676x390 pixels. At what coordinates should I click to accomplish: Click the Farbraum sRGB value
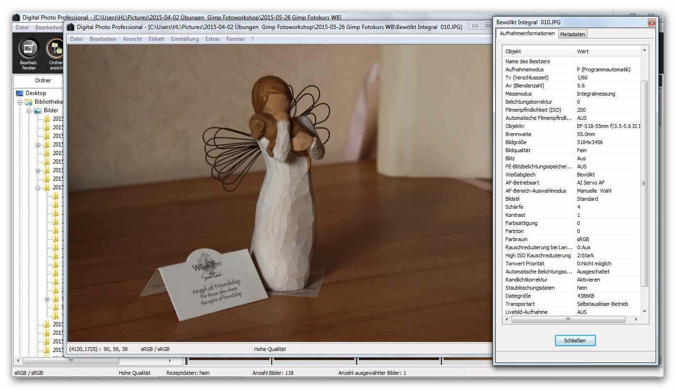(x=584, y=239)
